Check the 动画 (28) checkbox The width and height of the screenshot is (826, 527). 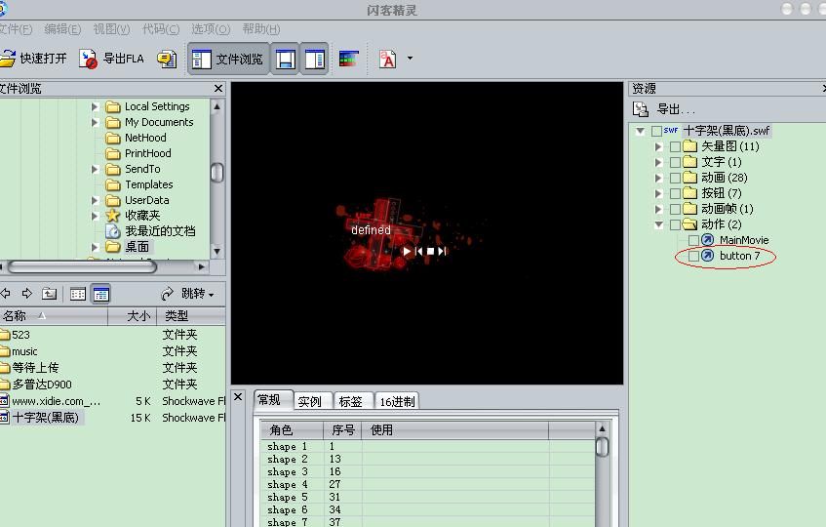click(x=675, y=179)
